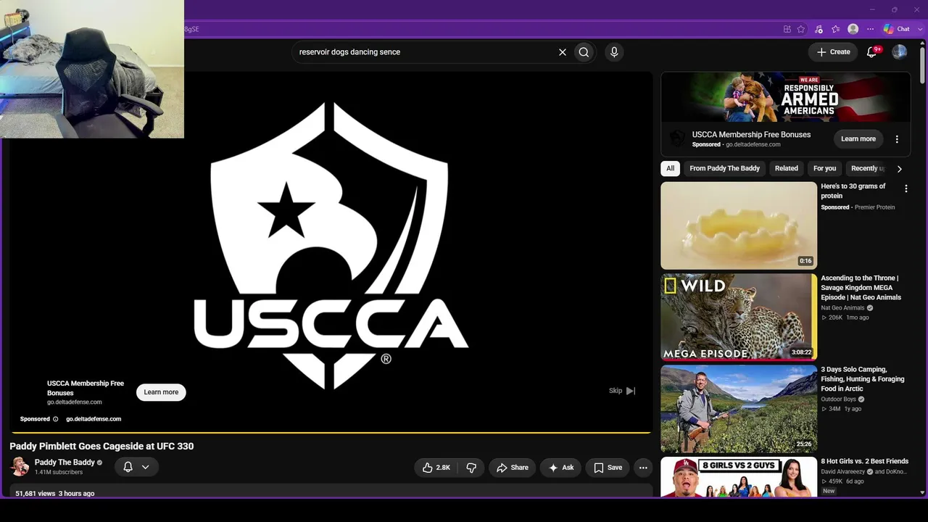Open Here's to 30 grams of protein title

[853, 191]
